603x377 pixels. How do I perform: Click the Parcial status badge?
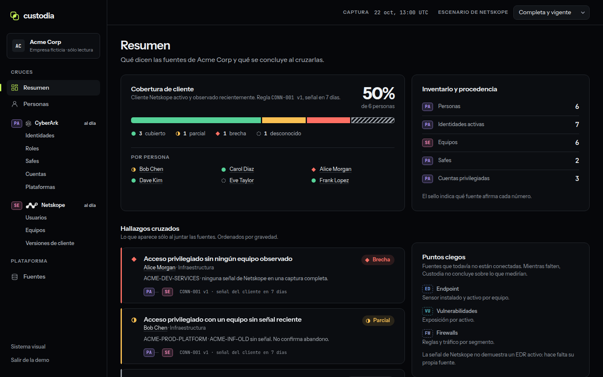click(378, 320)
